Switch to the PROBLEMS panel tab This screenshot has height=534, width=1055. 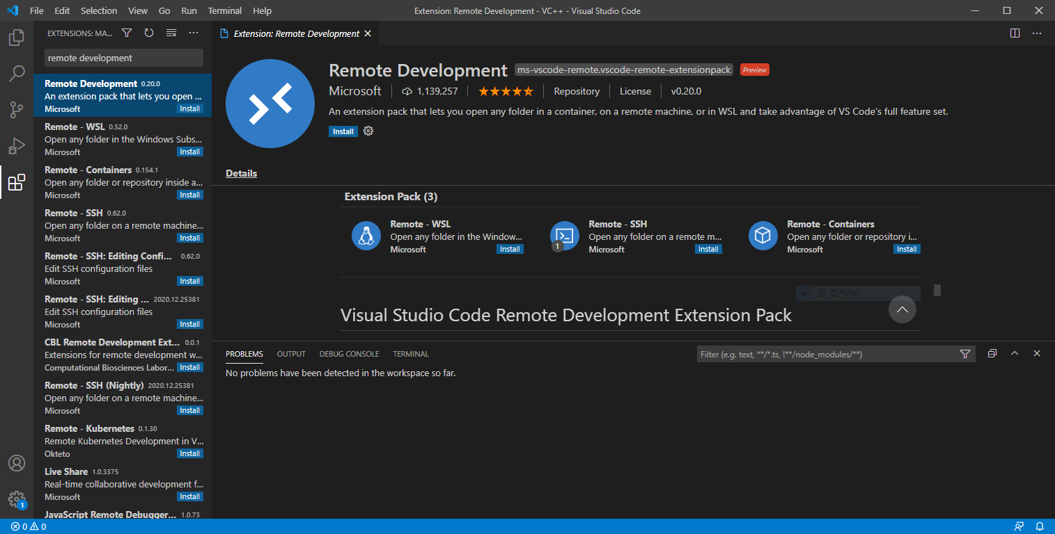pyautogui.click(x=244, y=354)
